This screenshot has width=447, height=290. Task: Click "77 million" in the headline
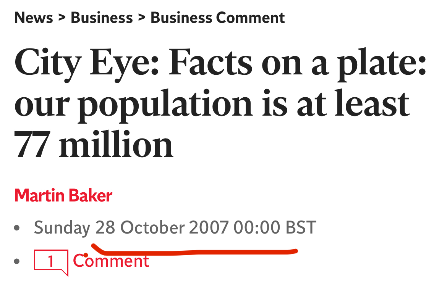click(94, 145)
